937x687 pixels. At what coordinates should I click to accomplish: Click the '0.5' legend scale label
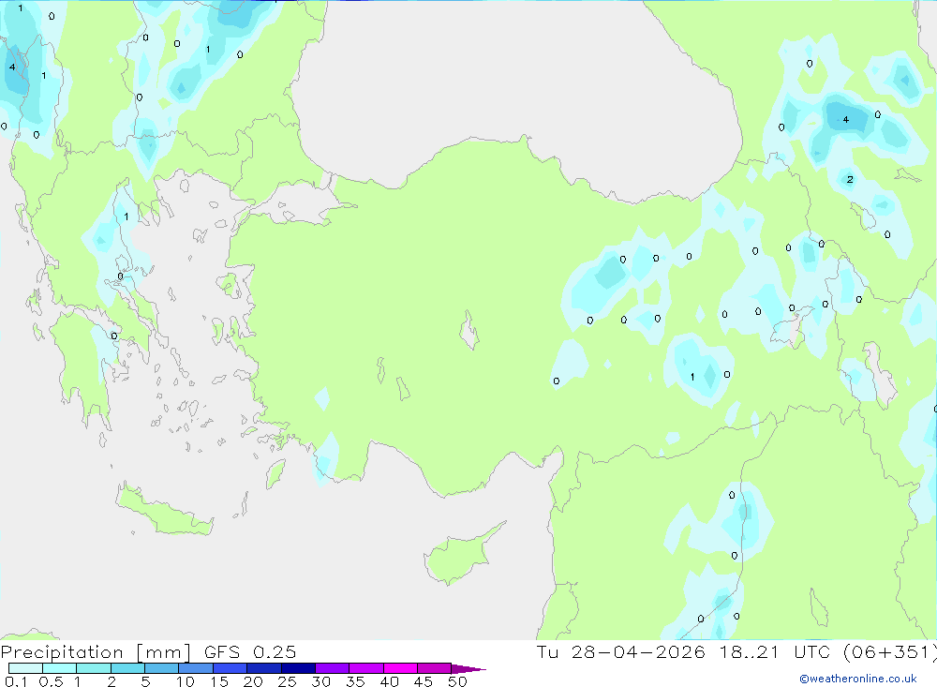coord(51,681)
